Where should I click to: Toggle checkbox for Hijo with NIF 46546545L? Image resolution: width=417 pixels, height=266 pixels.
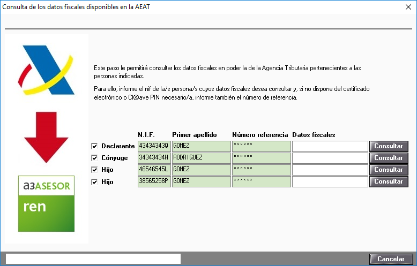[94, 170]
